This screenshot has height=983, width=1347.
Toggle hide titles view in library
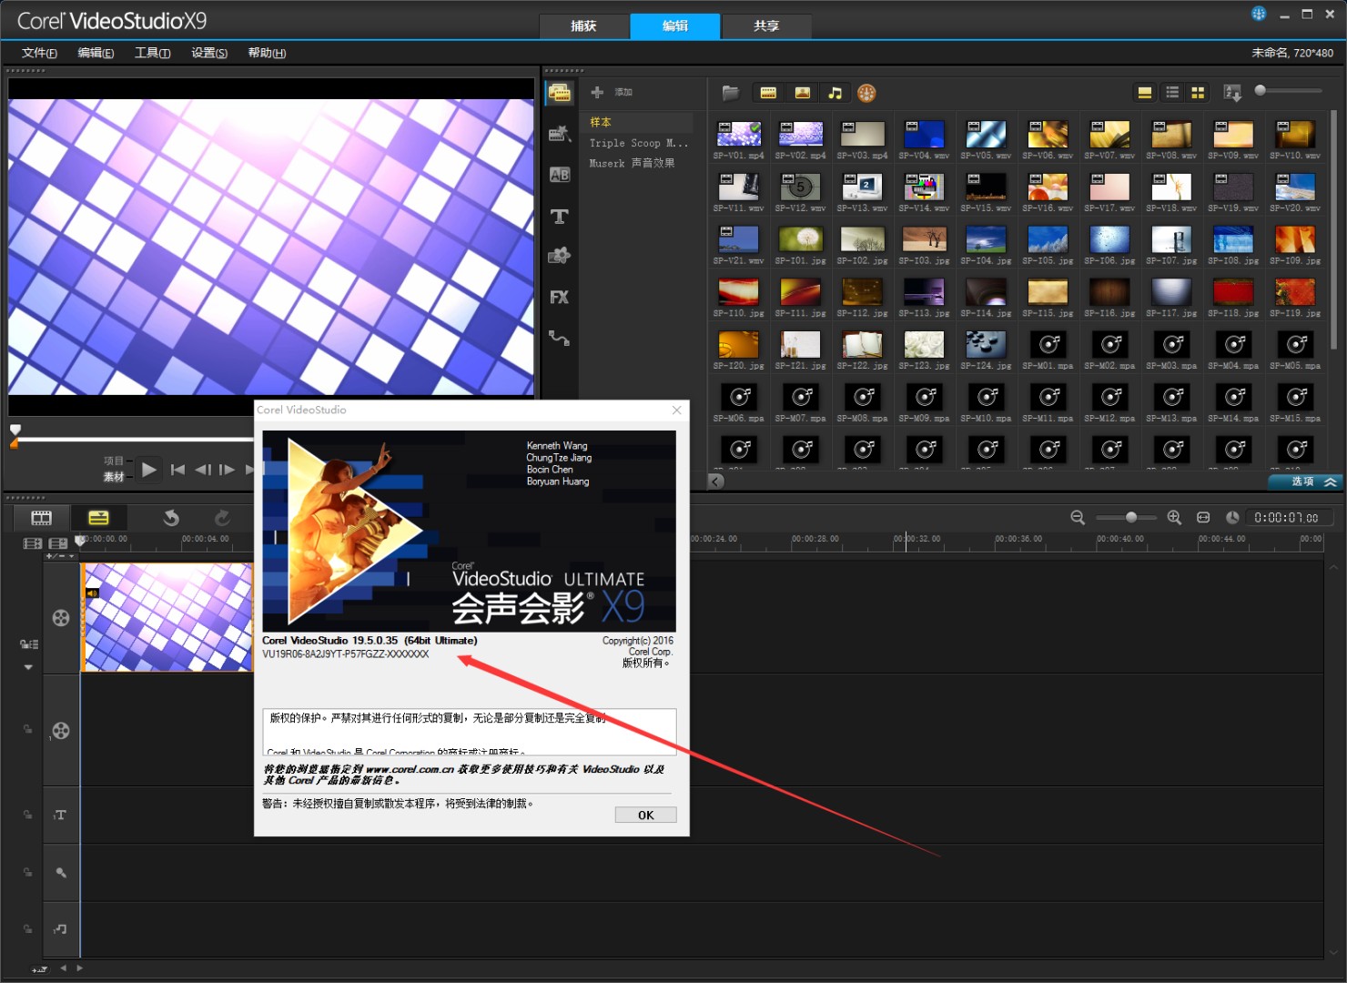point(1145,93)
